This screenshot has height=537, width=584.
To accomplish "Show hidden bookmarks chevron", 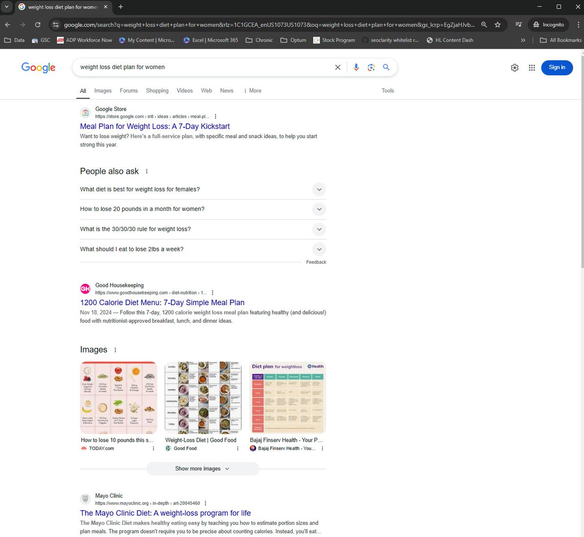I will coord(523,40).
